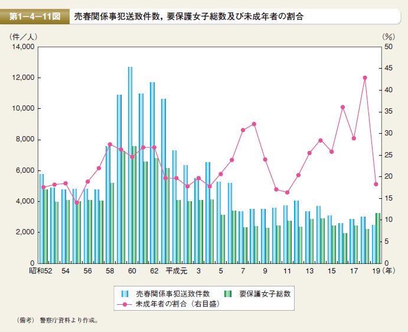Click the 13 label on the year axis
The width and height of the screenshot is (408, 332).
309,271
